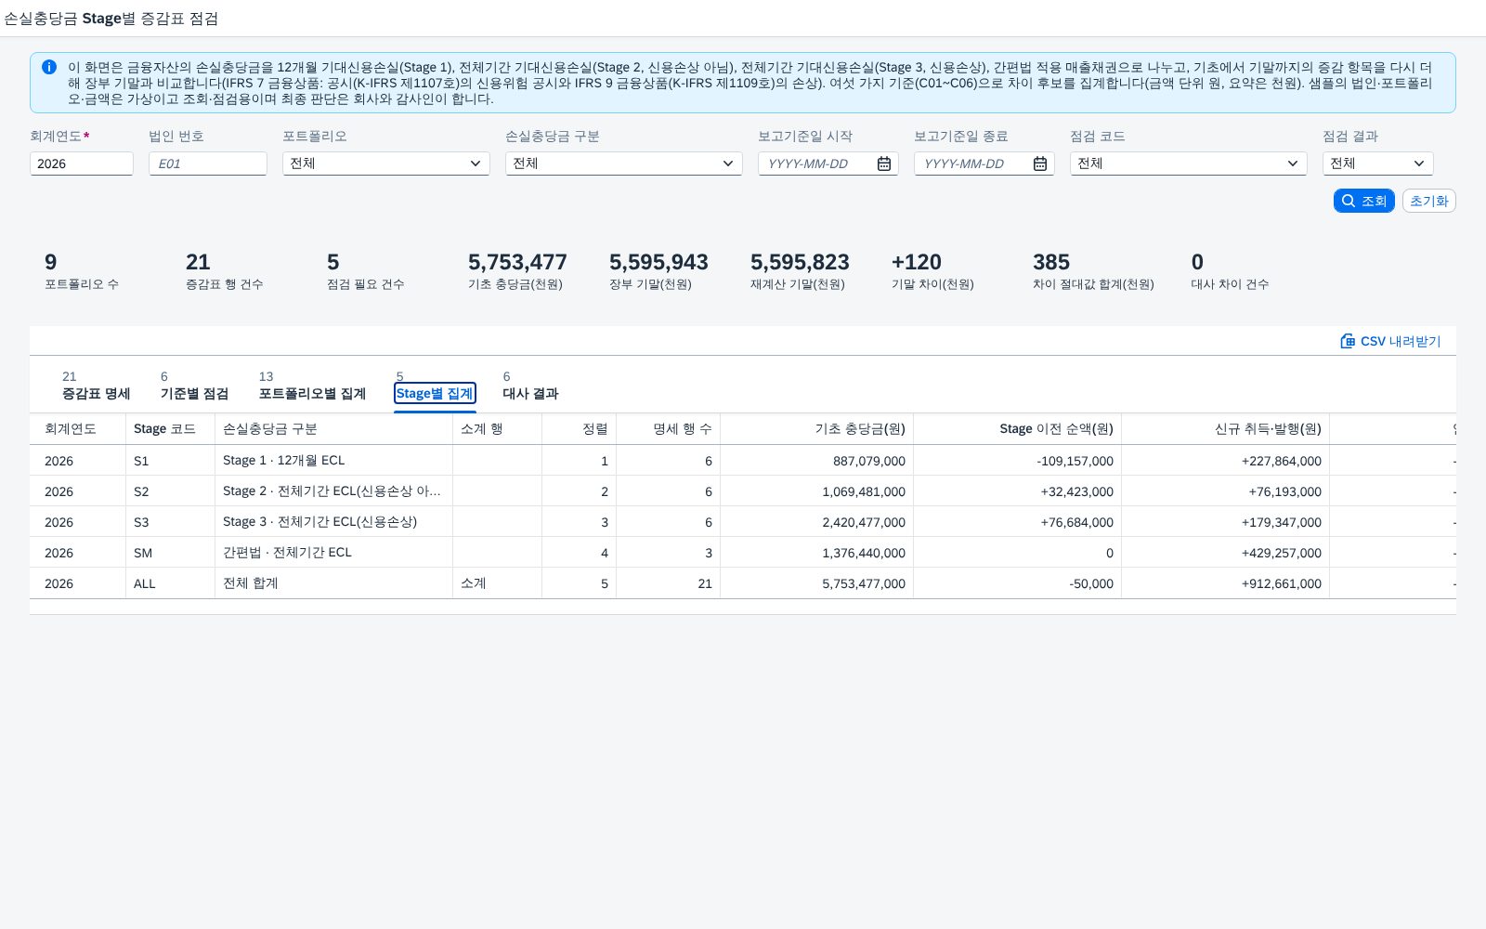This screenshot has width=1486, height=929.
Task: Click the 조회 search button
Action: [x=1363, y=201]
